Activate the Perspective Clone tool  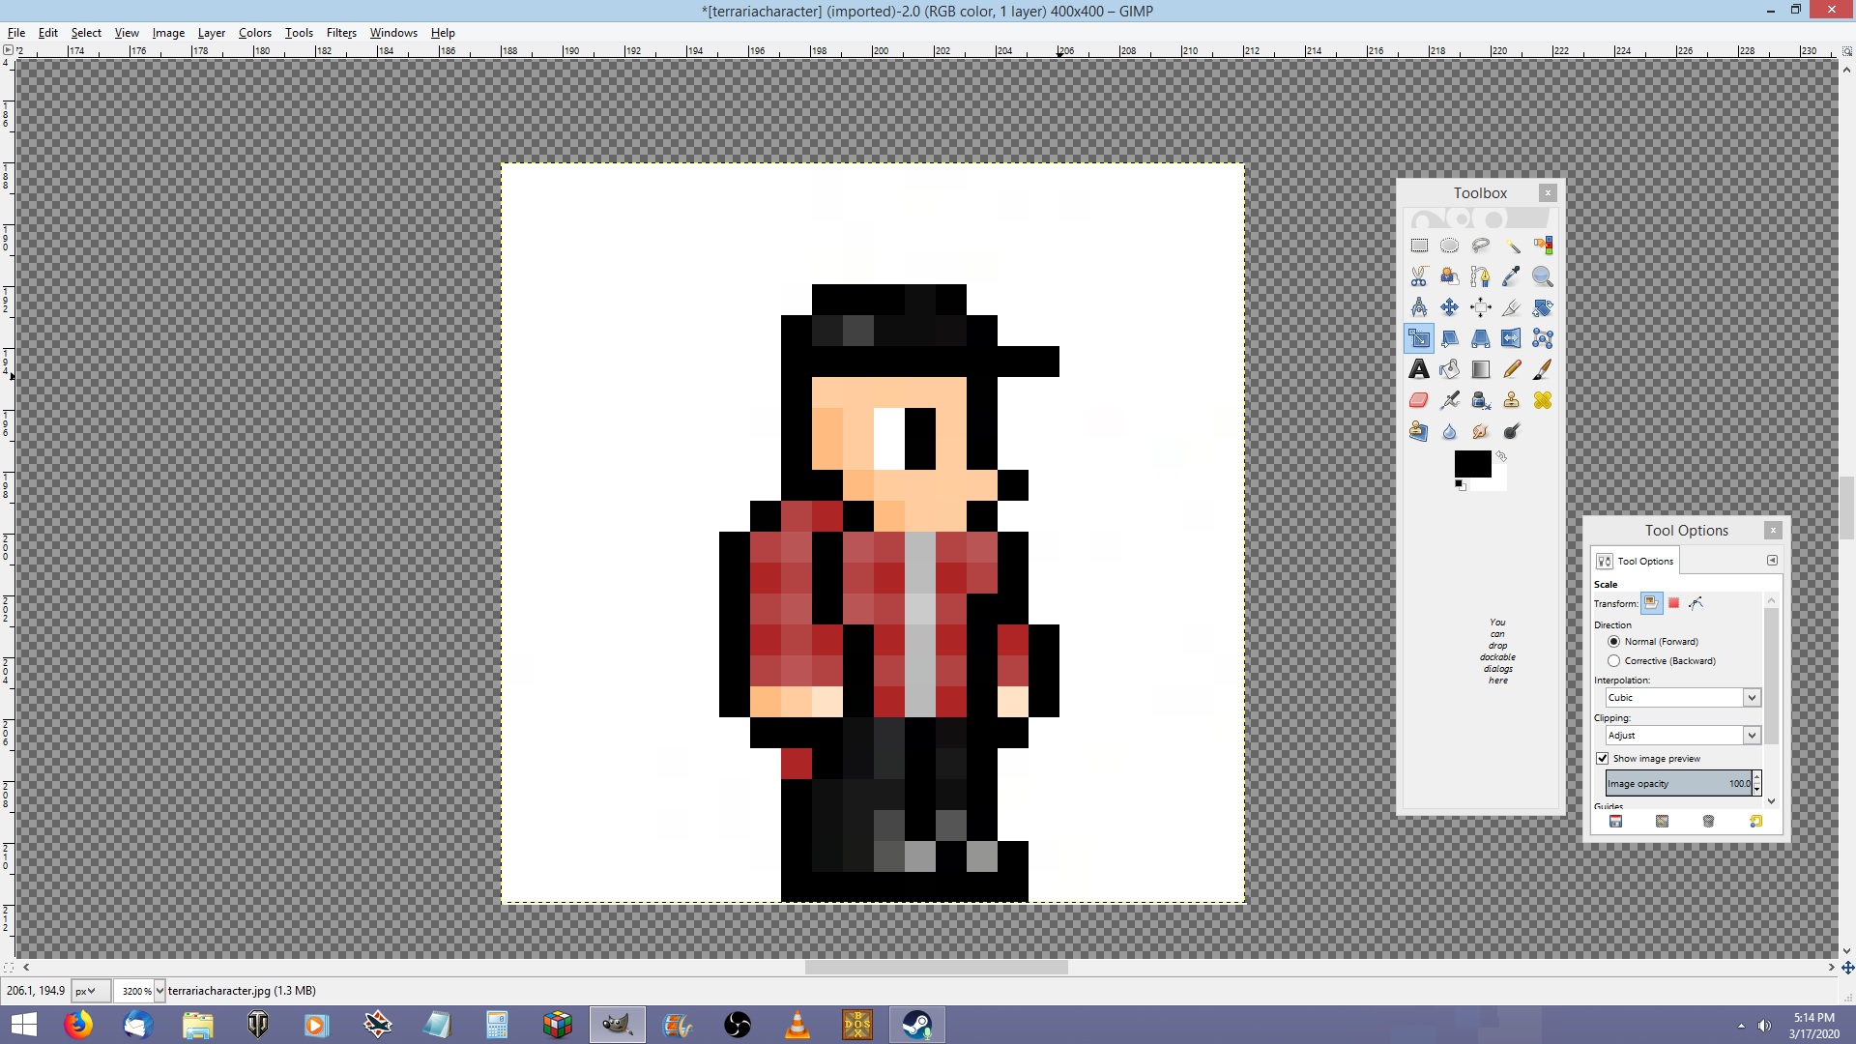click(x=1418, y=431)
